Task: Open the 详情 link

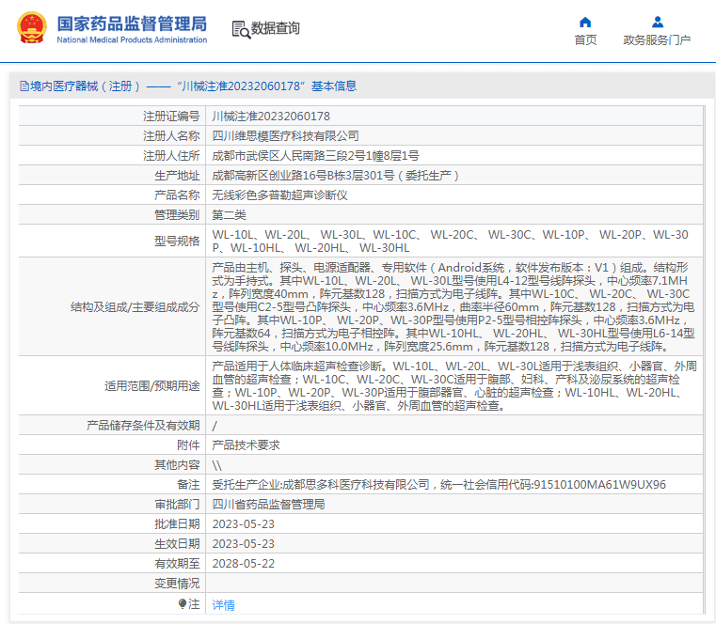Action: 223,604
